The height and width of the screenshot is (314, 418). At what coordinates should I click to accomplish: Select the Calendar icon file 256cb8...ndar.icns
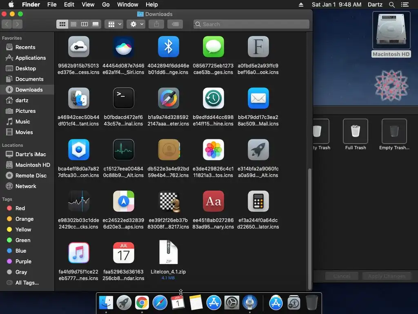pyautogui.click(x=123, y=253)
